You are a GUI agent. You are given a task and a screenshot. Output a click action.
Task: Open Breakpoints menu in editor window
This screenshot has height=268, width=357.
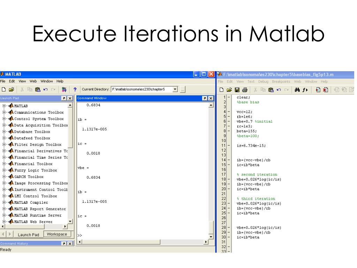pyautogui.click(x=281, y=81)
